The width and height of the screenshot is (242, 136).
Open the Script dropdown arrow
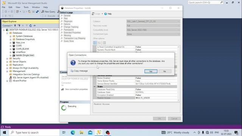point(102,14)
